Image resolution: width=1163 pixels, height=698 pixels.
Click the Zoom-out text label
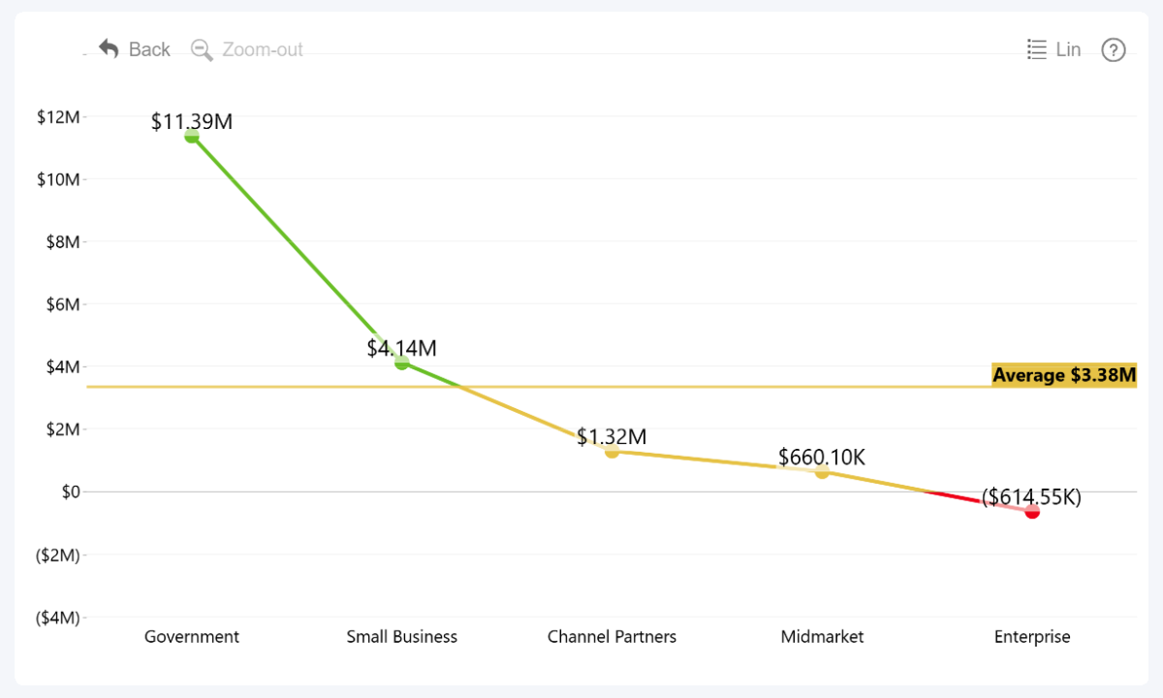tap(263, 49)
